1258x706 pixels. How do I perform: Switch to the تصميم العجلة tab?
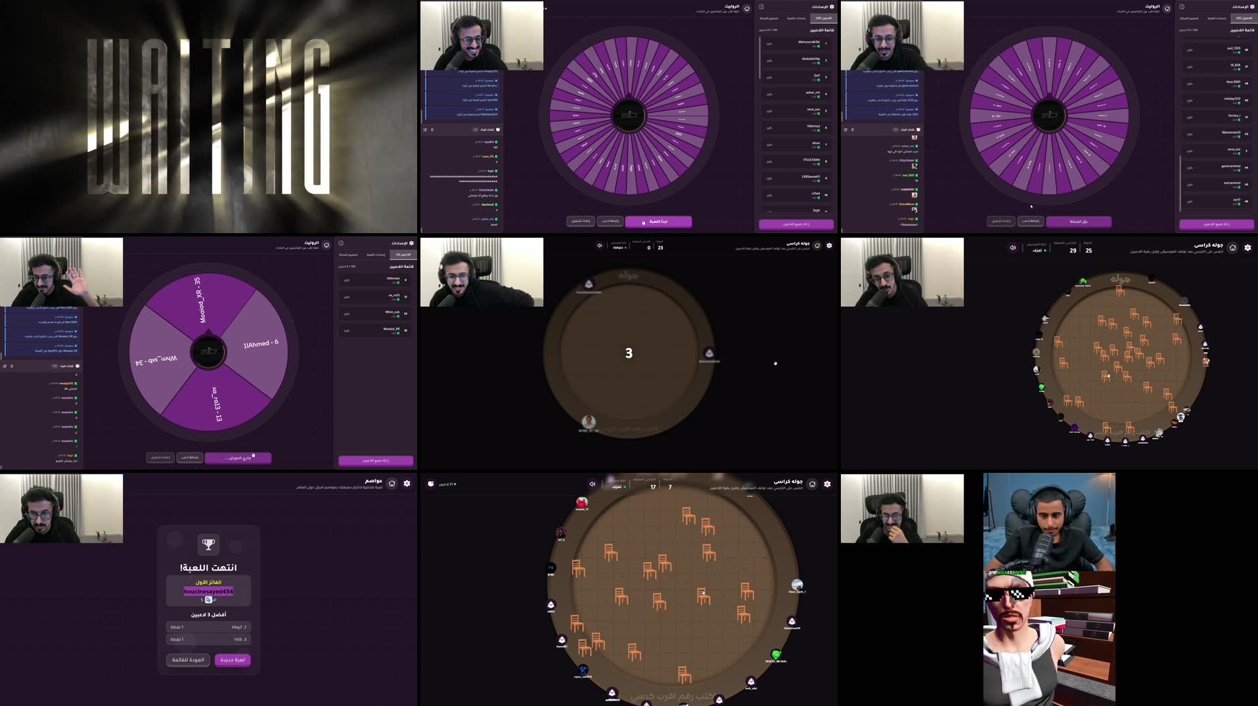(769, 18)
